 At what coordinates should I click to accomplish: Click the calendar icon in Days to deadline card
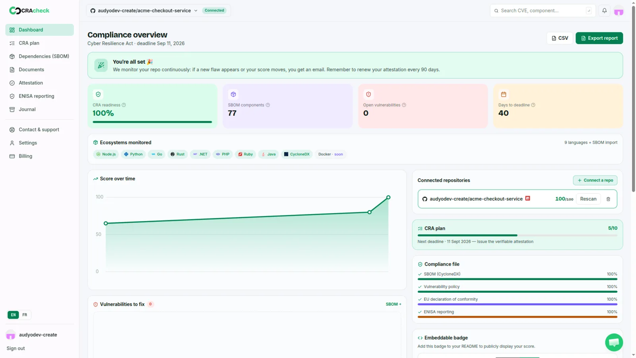point(504,94)
